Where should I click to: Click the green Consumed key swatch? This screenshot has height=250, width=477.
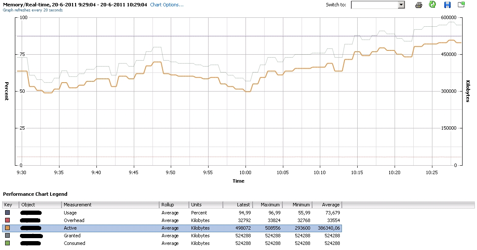pyautogui.click(x=8, y=243)
